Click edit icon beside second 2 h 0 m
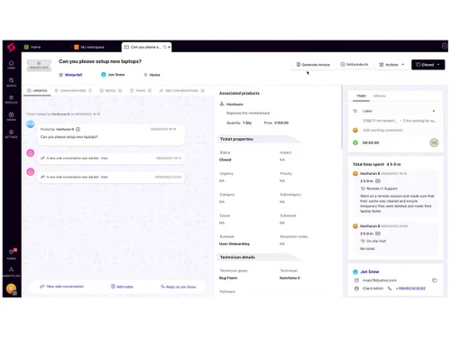 378,233
